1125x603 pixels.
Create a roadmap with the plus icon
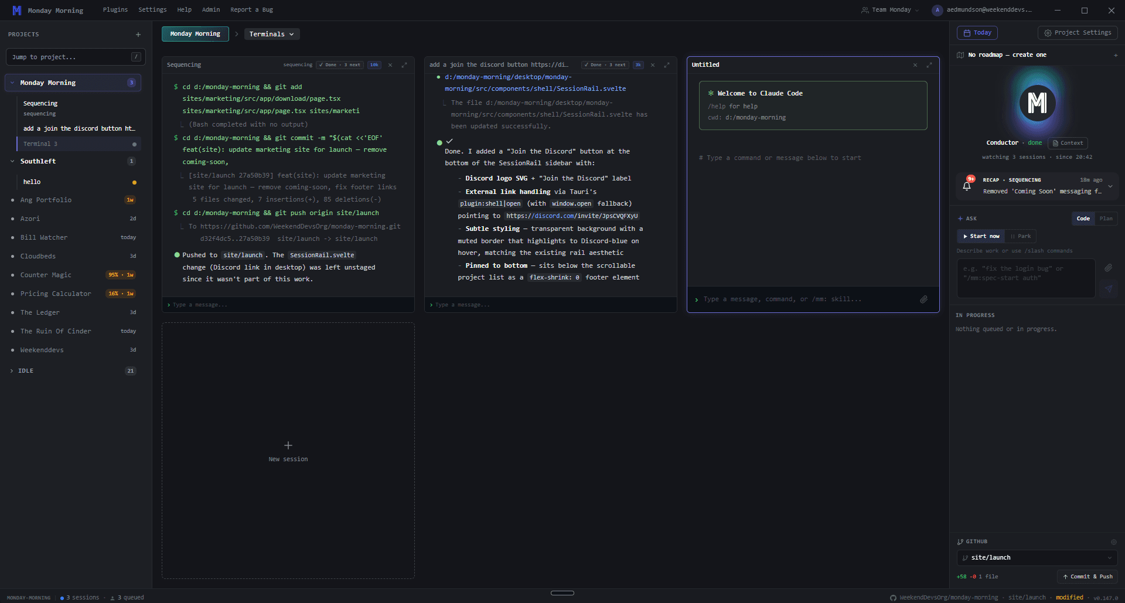(1116, 55)
